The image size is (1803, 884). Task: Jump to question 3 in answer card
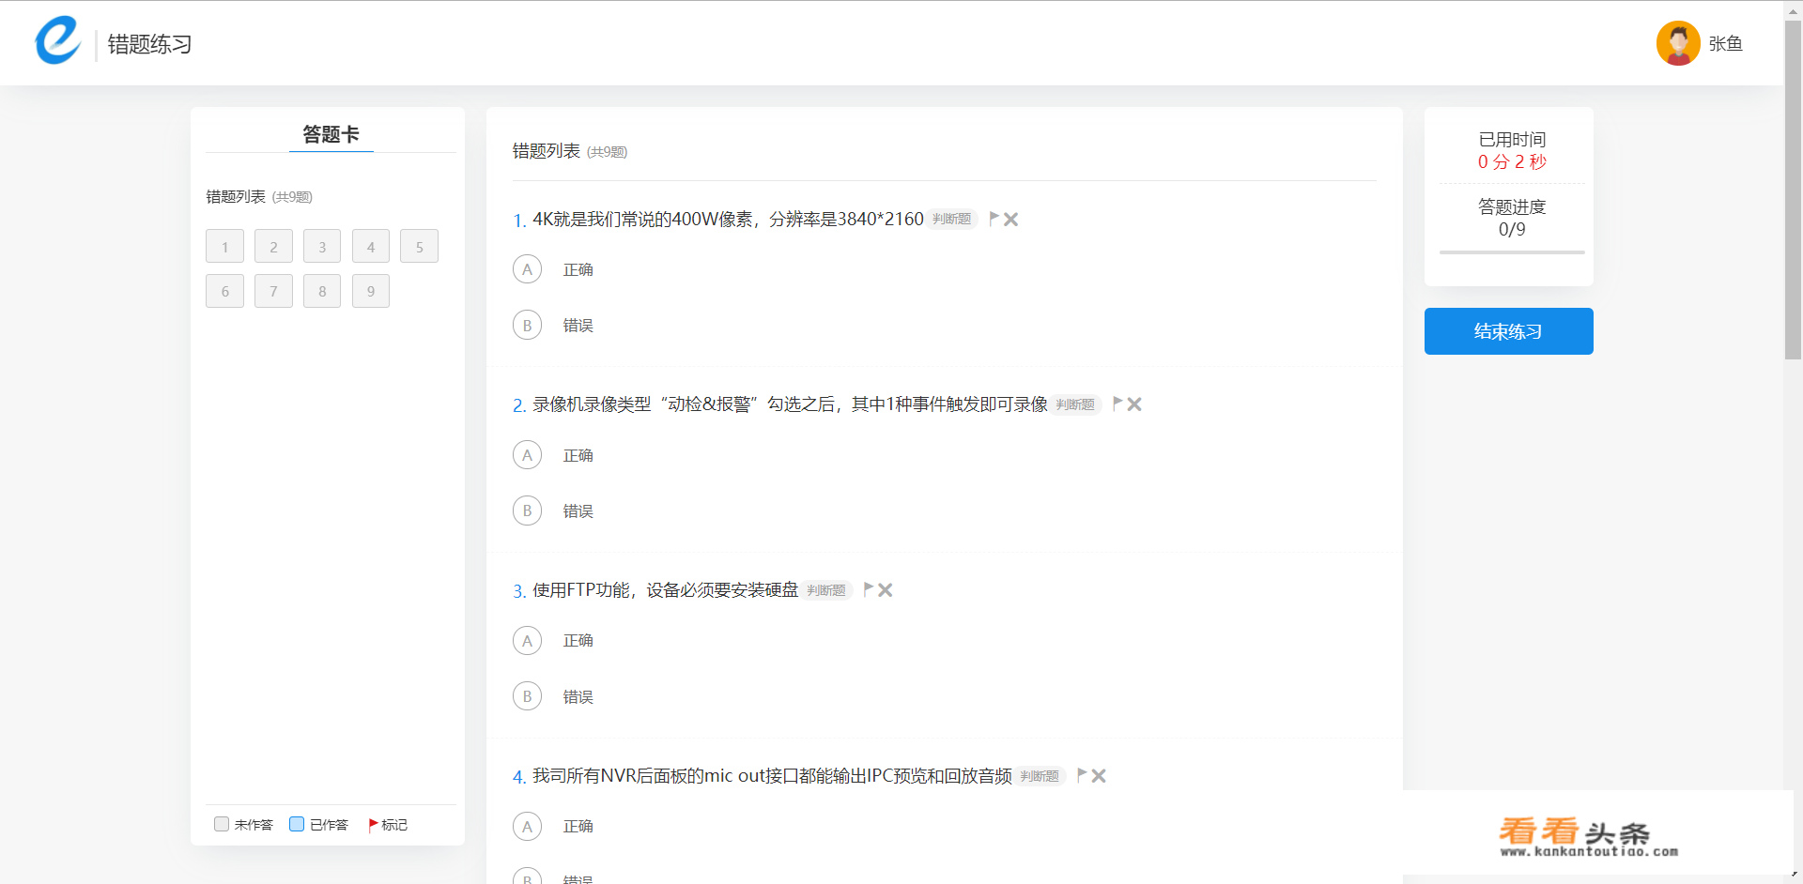(x=322, y=246)
